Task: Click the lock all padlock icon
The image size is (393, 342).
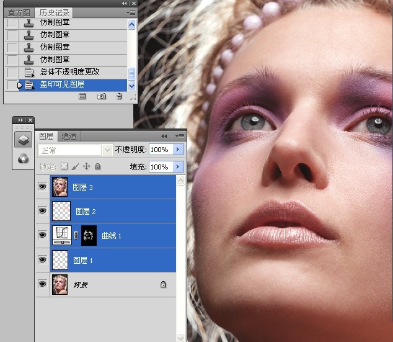Action: pos(98,166)
